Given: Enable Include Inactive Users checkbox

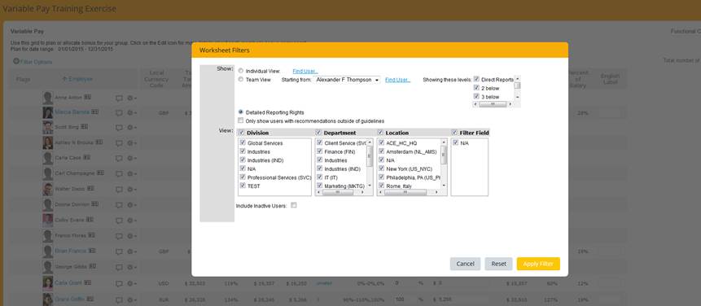Looking at the screenshot, I should tap(294, 205).
